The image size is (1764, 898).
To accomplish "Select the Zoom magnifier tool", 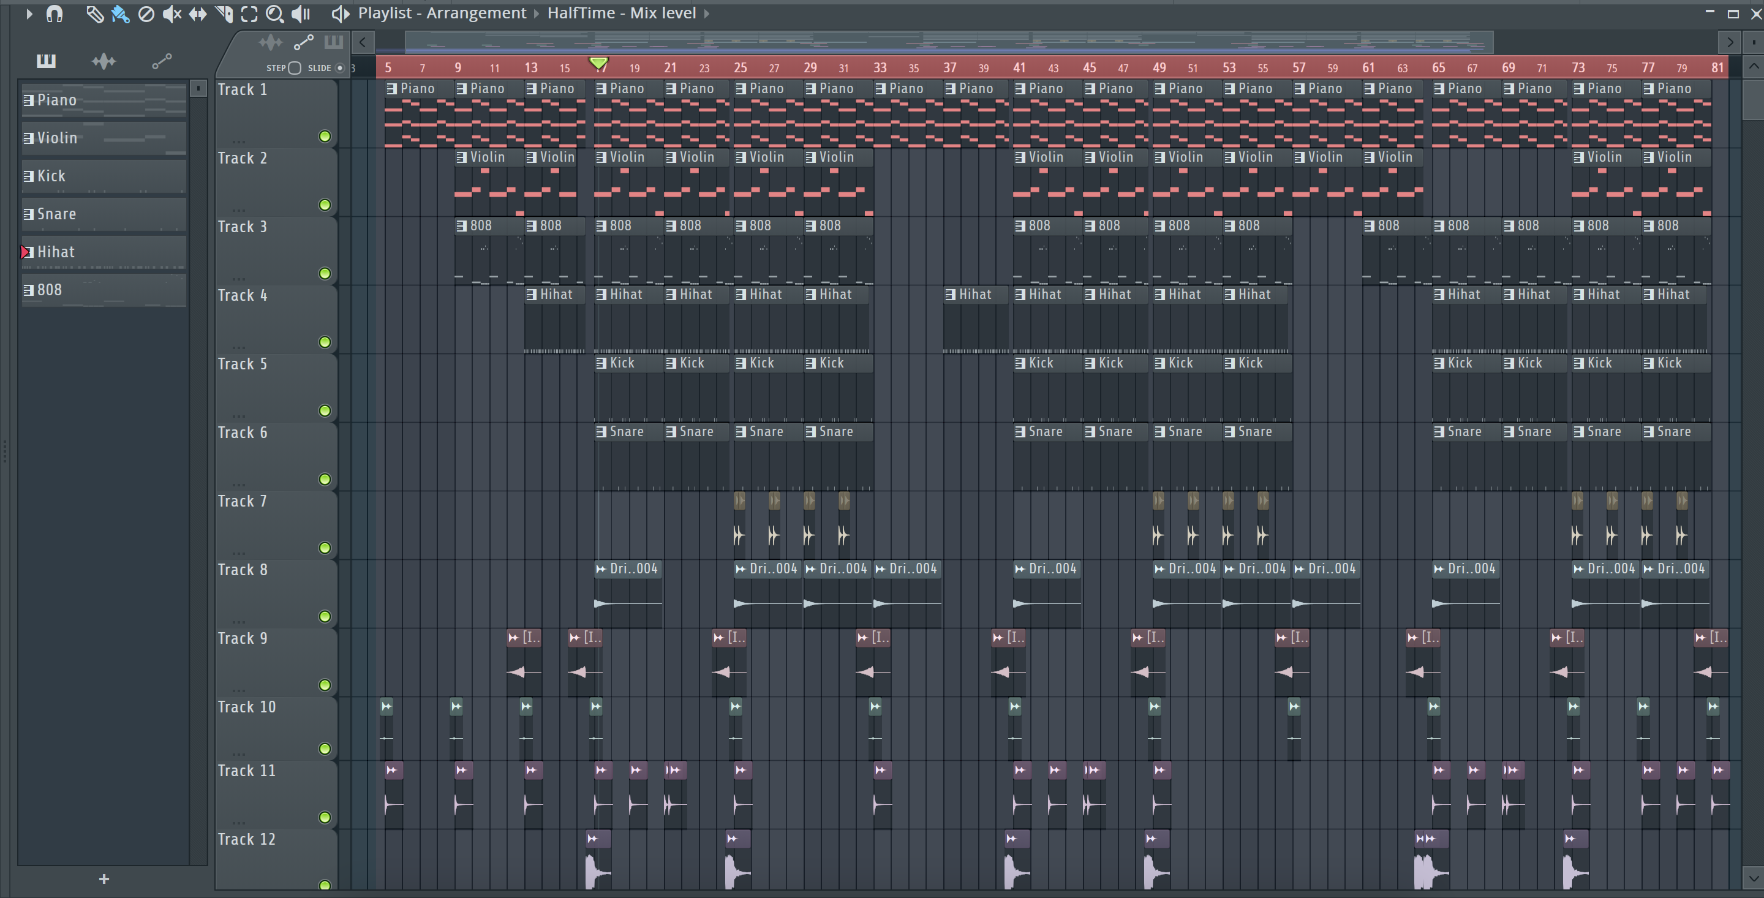I will click(x=274, y=13).
